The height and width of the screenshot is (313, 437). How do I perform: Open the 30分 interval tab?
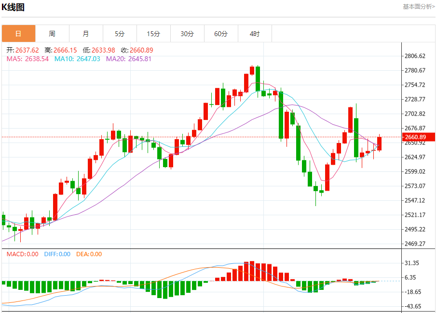[x=187, y=34]
